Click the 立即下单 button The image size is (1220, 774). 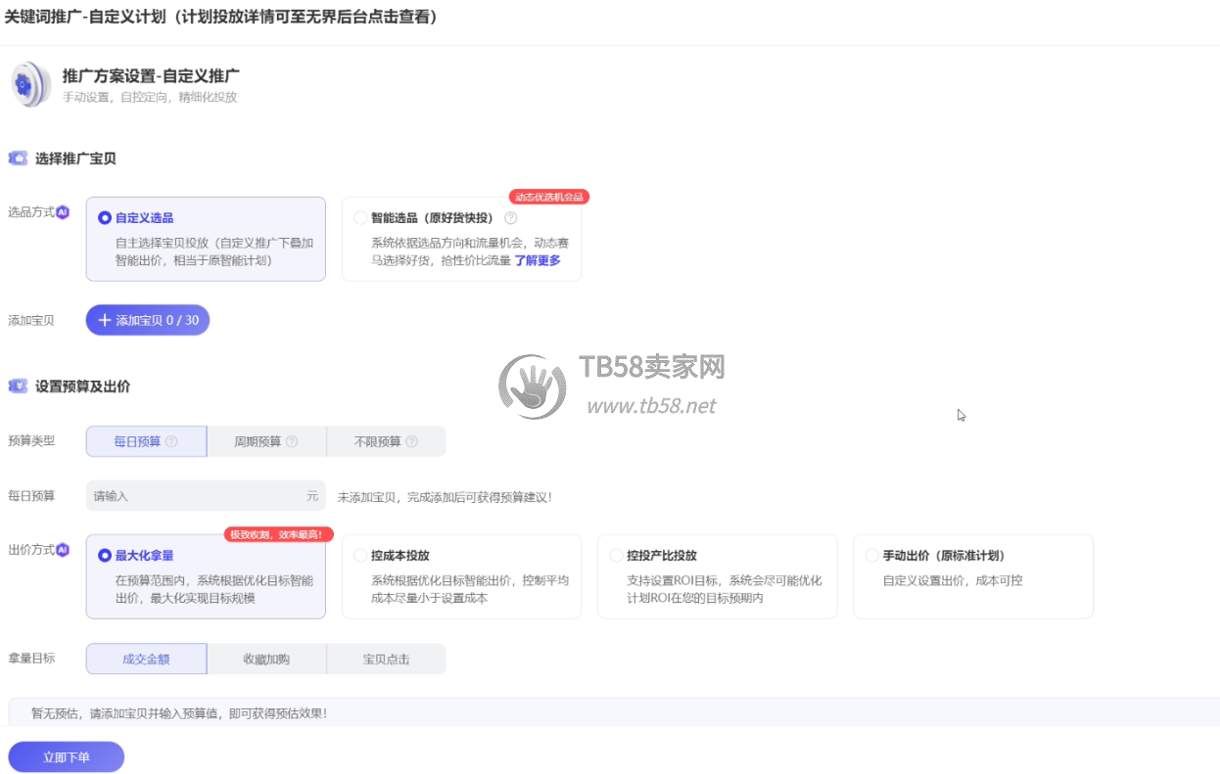click(66, 757)
